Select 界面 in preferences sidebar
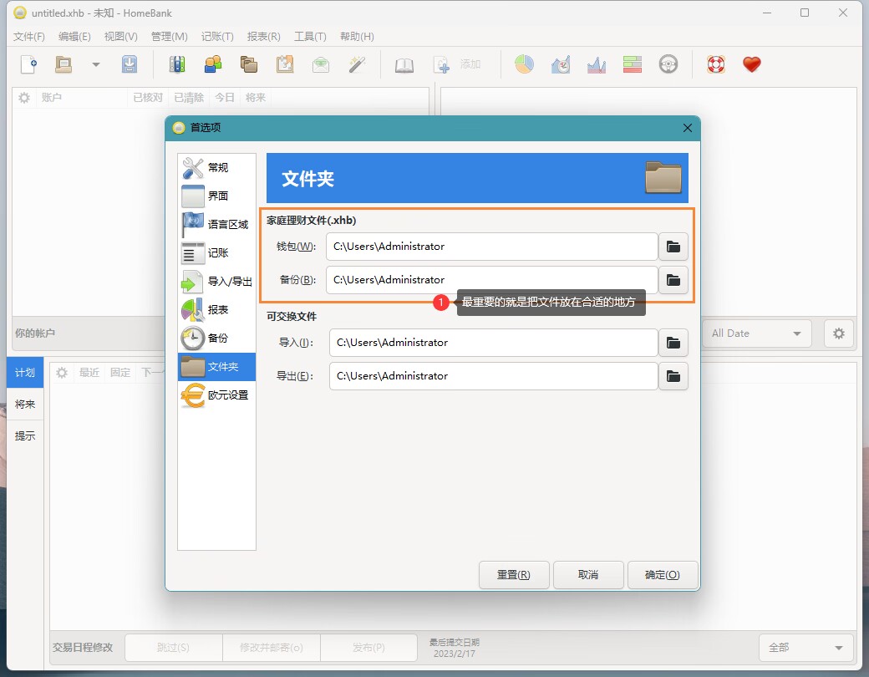Image resolution: width=869 pixels, height=677 pixels. (x=216, y=196)
